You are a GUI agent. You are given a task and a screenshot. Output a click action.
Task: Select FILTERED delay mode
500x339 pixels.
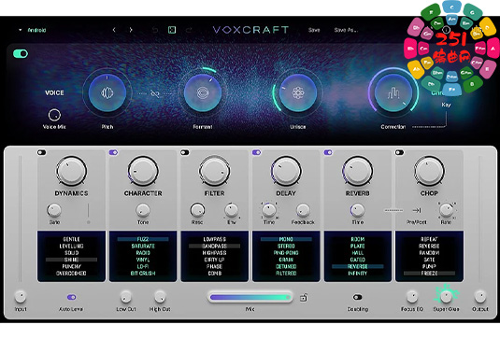click(x=286, y=274)
